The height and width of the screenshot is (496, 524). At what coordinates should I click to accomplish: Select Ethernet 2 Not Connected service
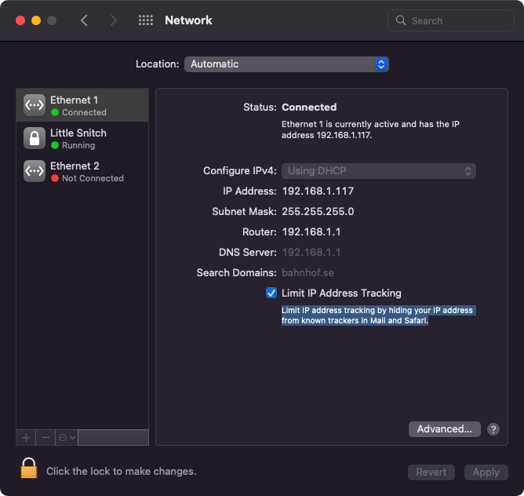[86, 171]
